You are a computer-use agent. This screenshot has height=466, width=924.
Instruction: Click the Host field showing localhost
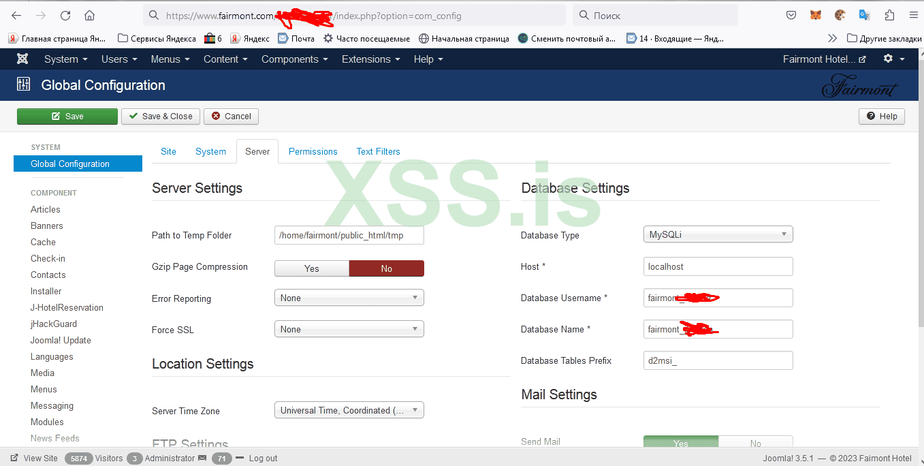[x=718, y=266]
